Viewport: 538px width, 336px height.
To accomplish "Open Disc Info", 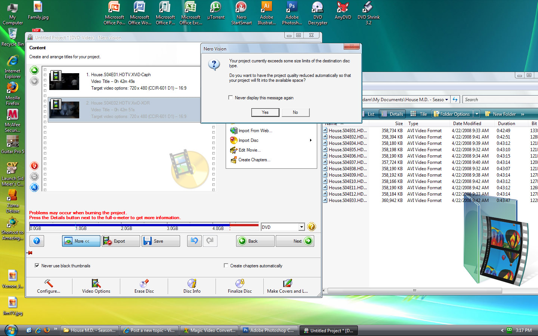I will pyautogui.click(x=192, y=286).
